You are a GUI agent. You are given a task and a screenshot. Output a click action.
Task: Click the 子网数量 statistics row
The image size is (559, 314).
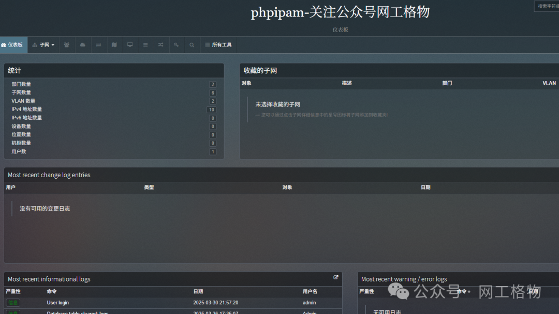pyautogui.click(x=114, y=92)
